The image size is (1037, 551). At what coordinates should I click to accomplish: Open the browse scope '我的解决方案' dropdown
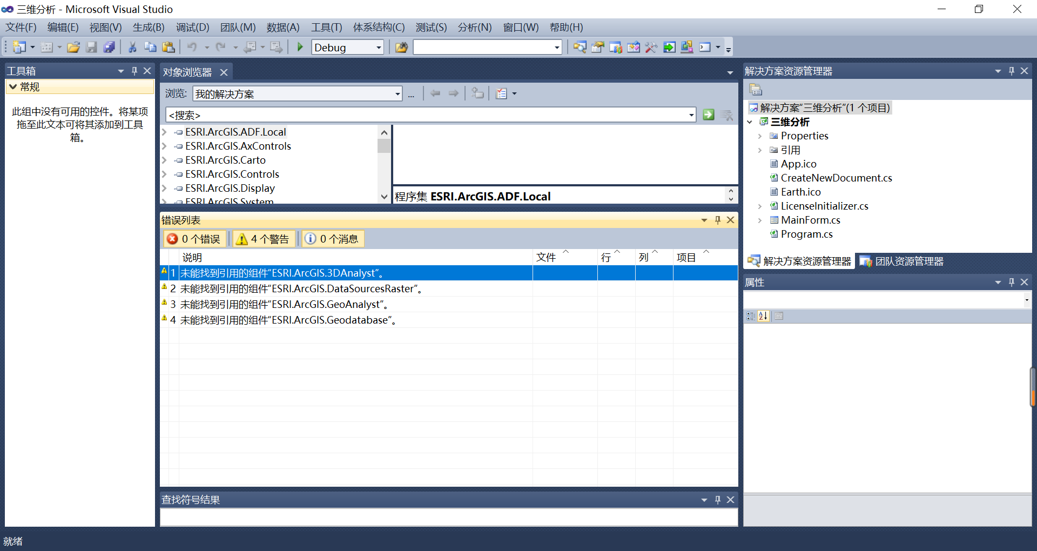click(x=398, y=94)
